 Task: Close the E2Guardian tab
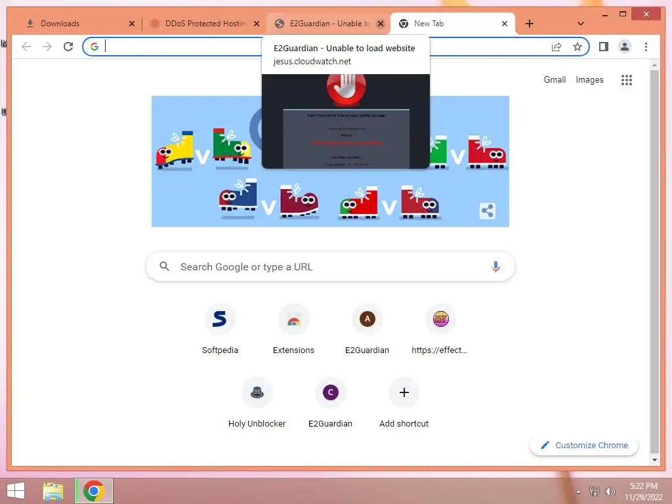(380, 24)
